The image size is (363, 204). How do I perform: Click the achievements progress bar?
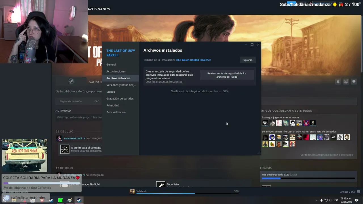click(x=308, y=178)
